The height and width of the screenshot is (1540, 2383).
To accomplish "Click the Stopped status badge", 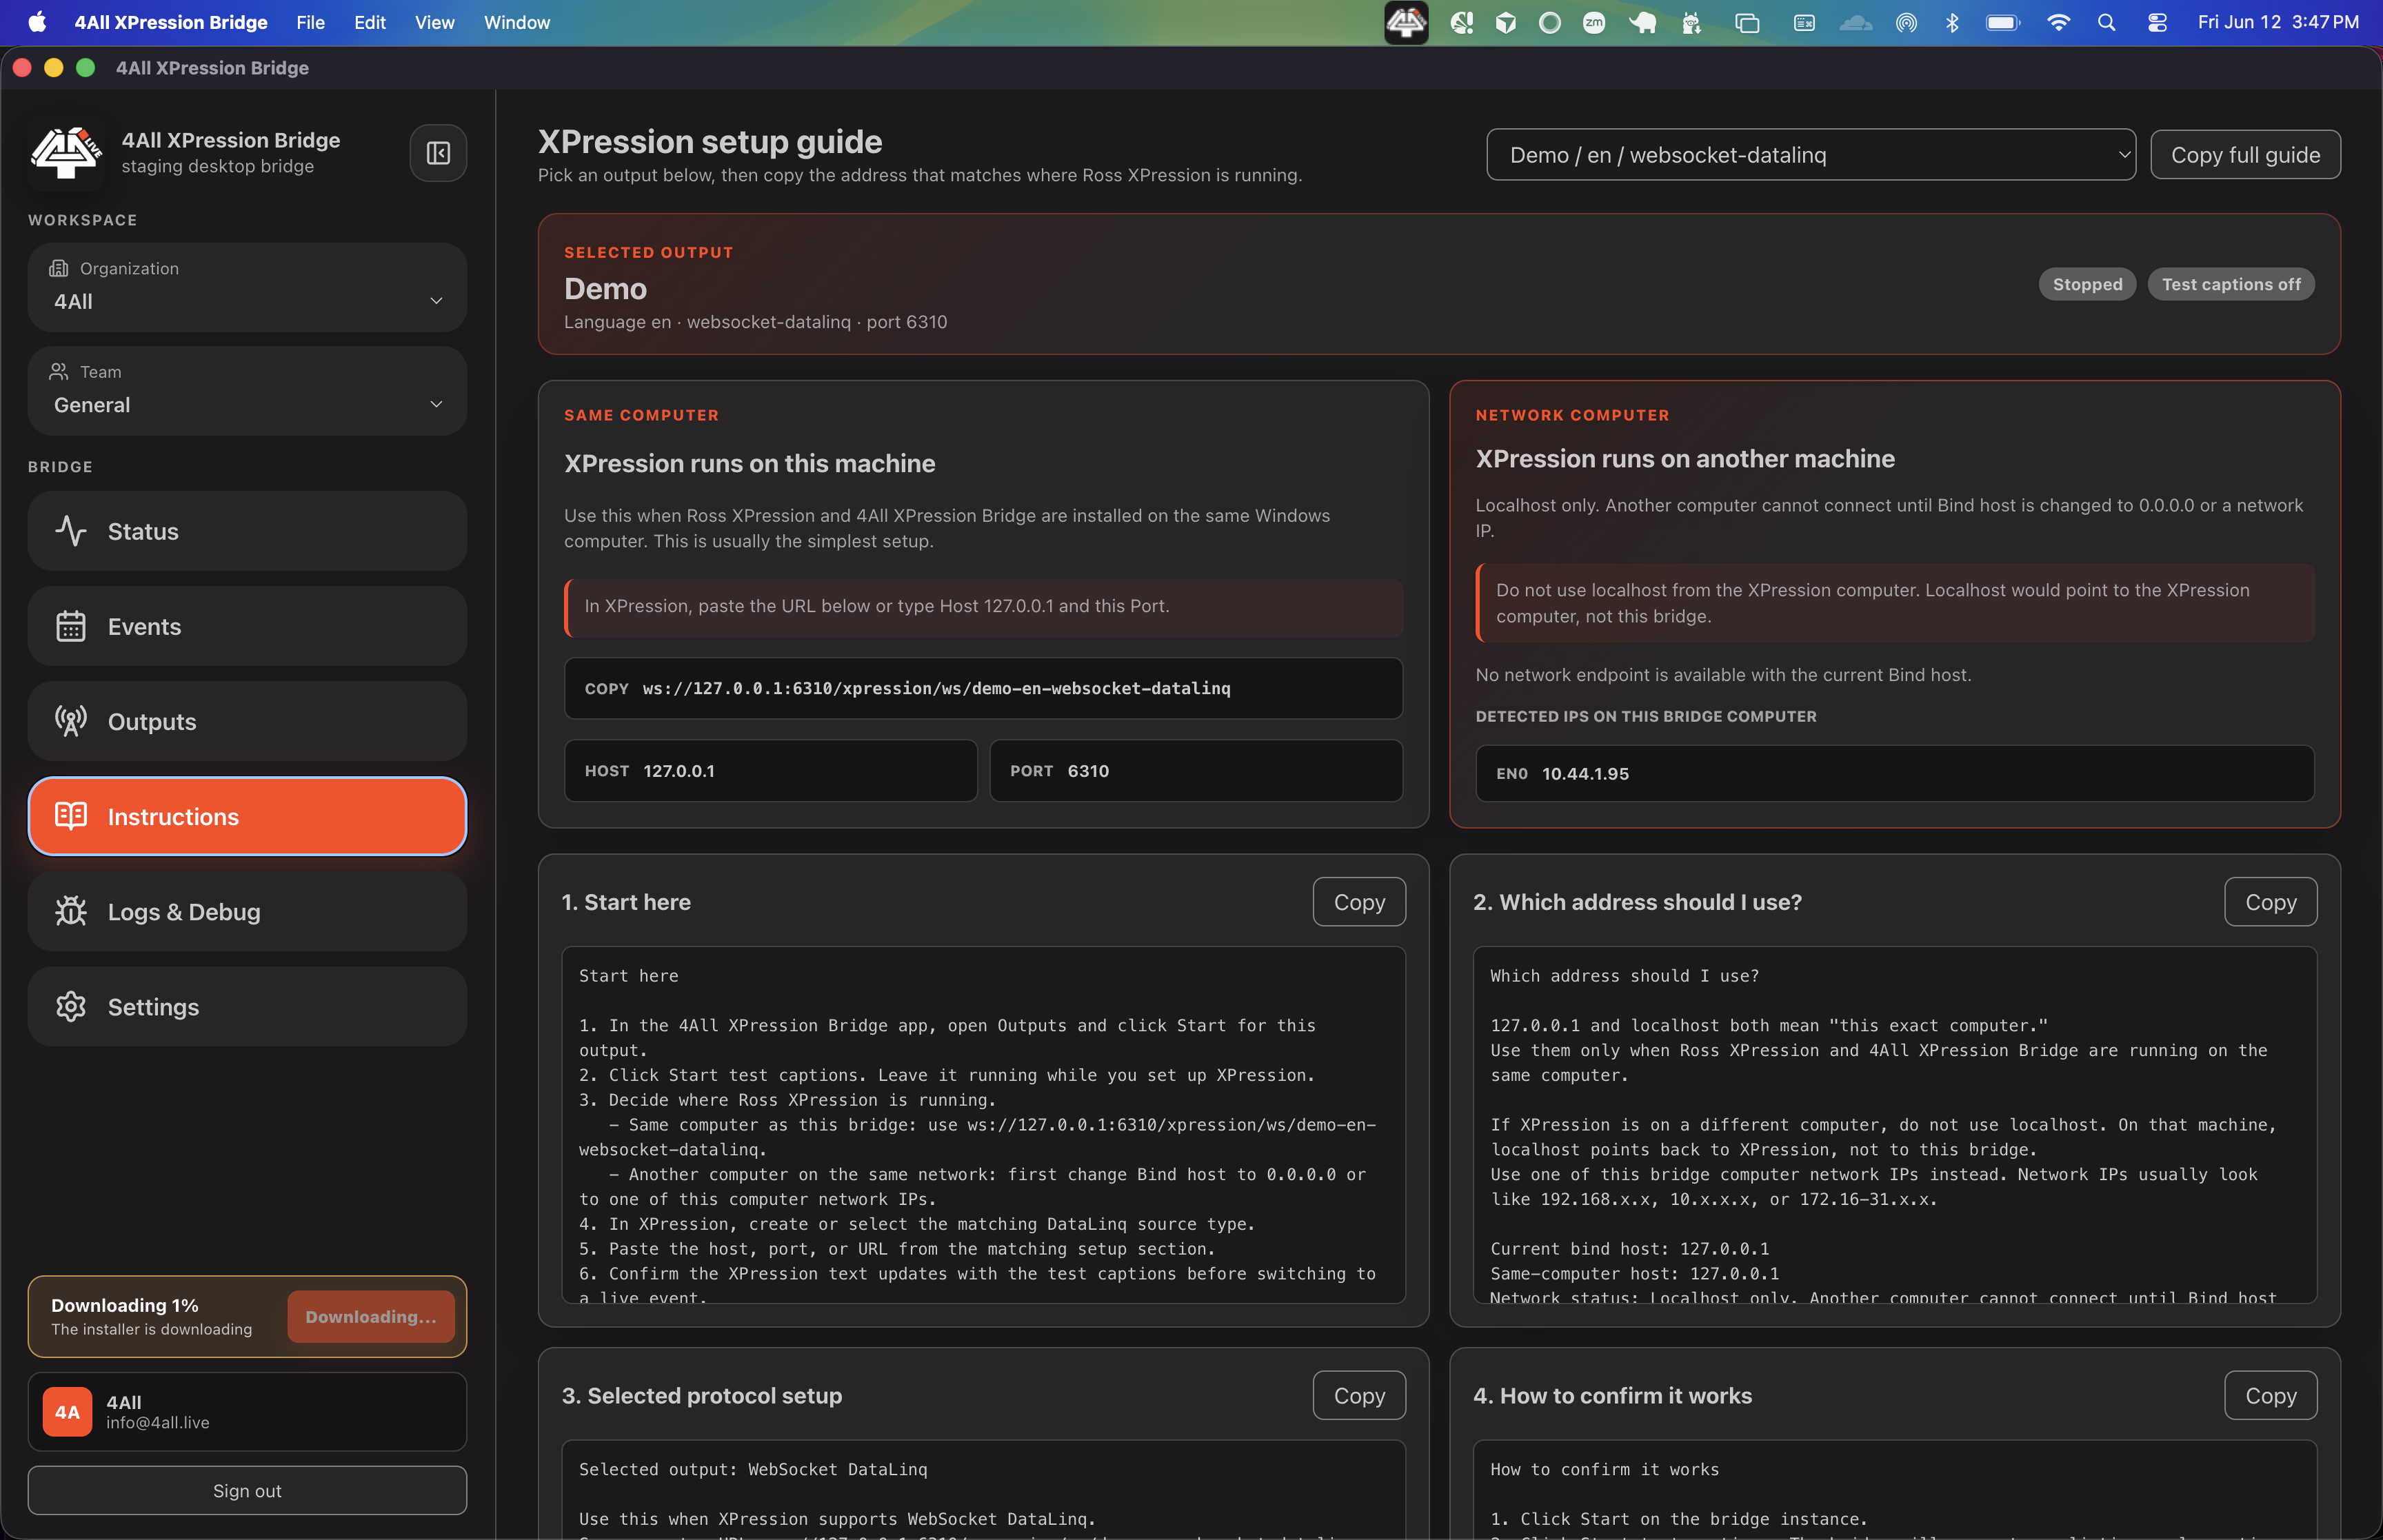I will point(2087,284).
